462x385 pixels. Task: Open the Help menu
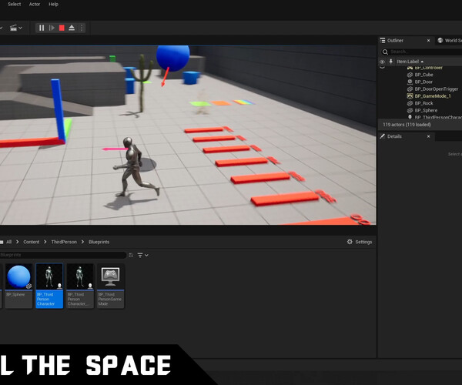53,4
